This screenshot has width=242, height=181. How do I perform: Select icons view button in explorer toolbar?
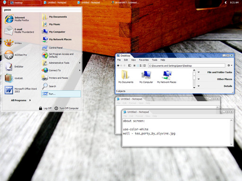pos(138,66)
